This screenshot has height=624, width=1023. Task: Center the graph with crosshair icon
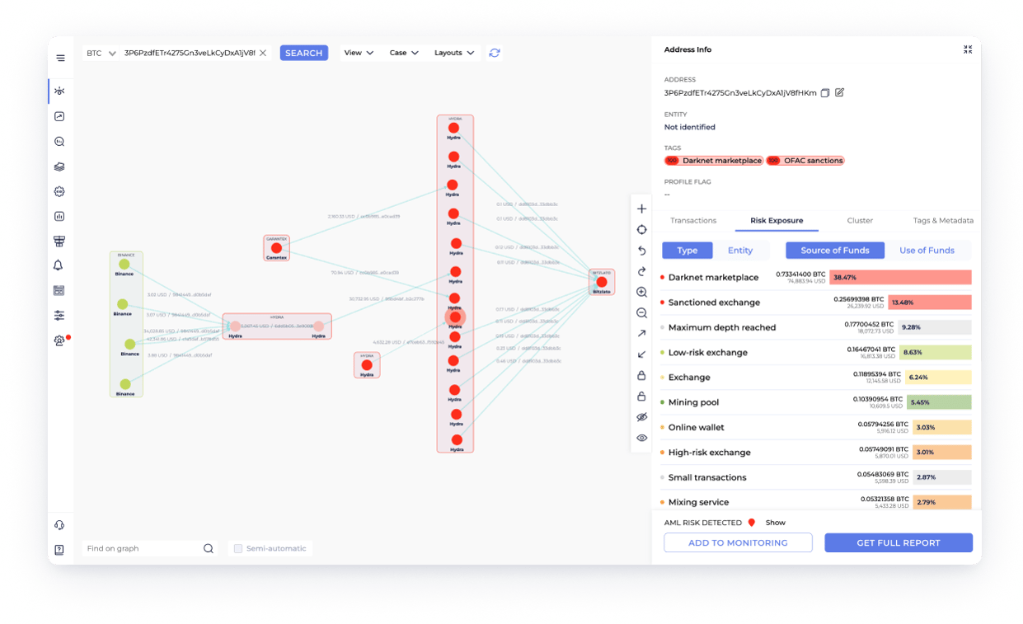coord(642,230)
